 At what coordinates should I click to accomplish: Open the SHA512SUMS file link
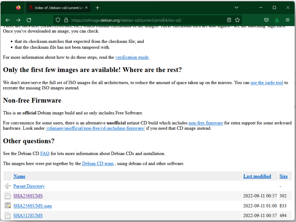pos(28,216)
